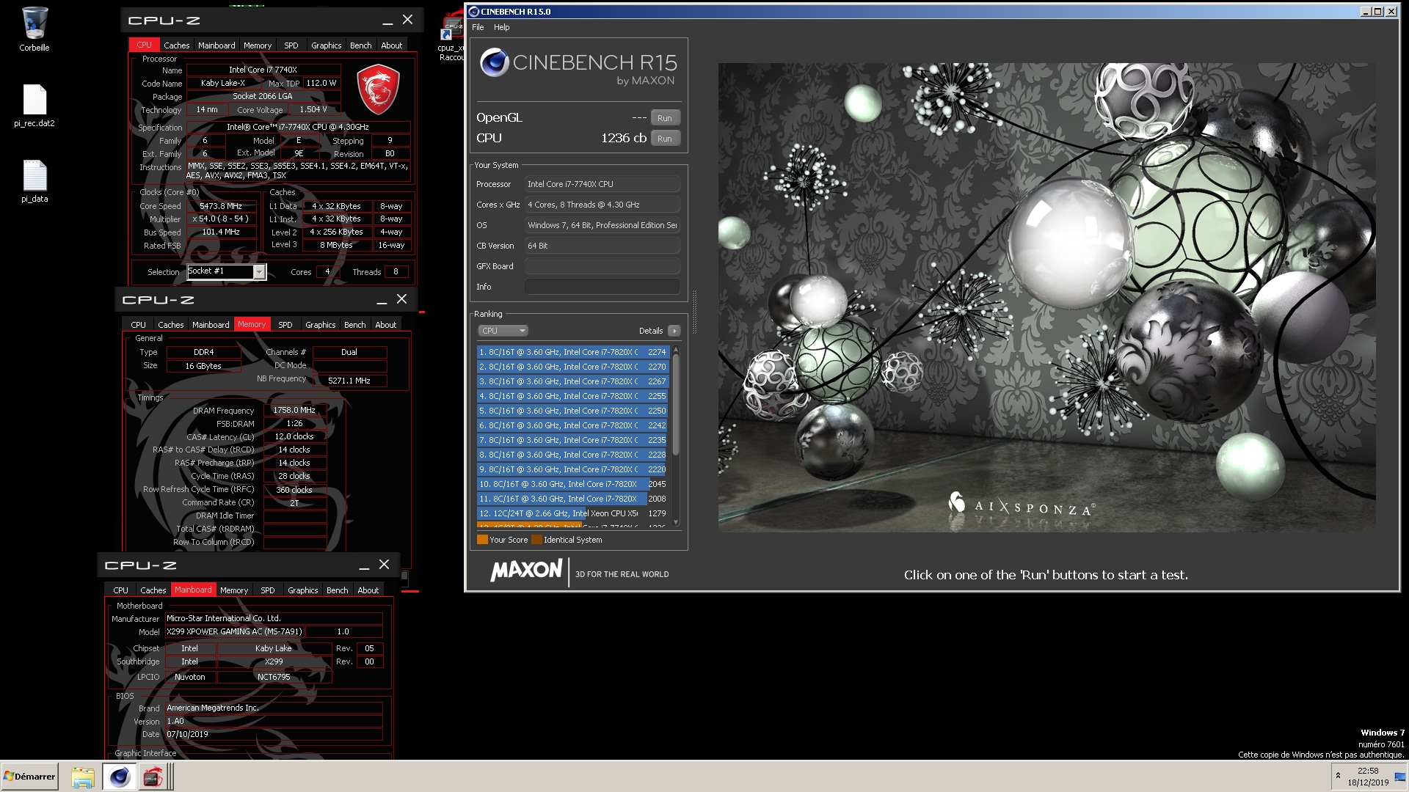Click the GFX Board field
This screenshot has height=792, width=1409.
pyautogui.click(x=602, y=266)
